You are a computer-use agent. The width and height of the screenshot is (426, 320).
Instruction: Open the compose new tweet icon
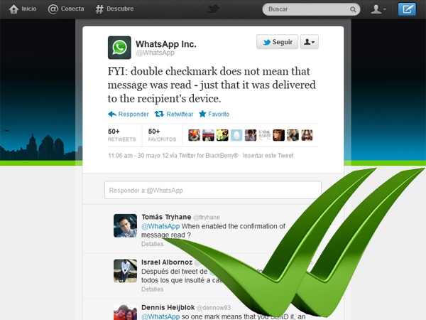pyautogui.click(x=407, y=9)
